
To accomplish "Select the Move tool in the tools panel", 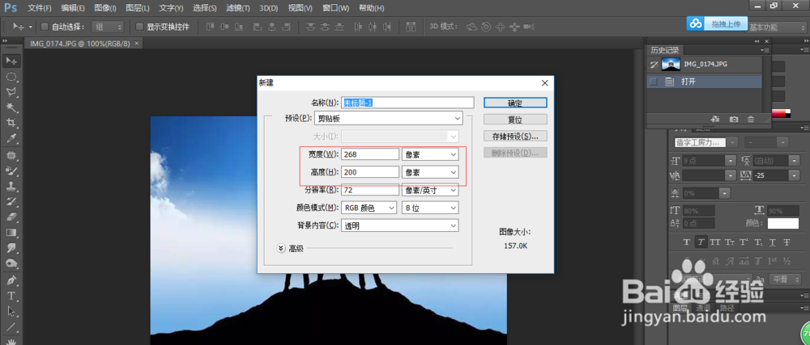I will coord(11,61).
